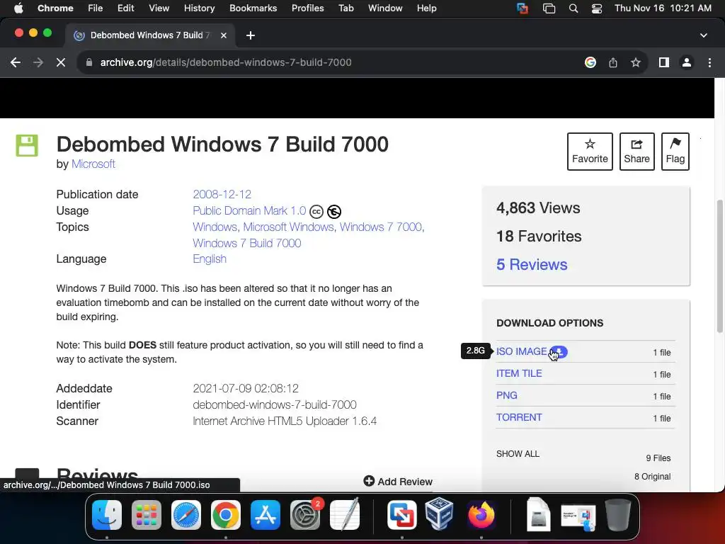The width and height of the screenshot is (725, 544).
Task: Click the ISO IMAGE download link
Action: [521, 351]
